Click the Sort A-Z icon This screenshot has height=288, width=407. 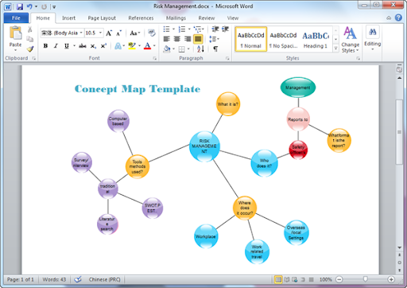tap(200, 49)
